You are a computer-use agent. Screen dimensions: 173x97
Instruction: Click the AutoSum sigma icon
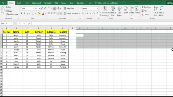[142, 7]
